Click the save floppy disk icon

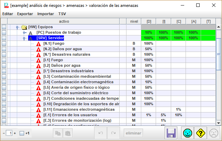[x=171, y=133]
